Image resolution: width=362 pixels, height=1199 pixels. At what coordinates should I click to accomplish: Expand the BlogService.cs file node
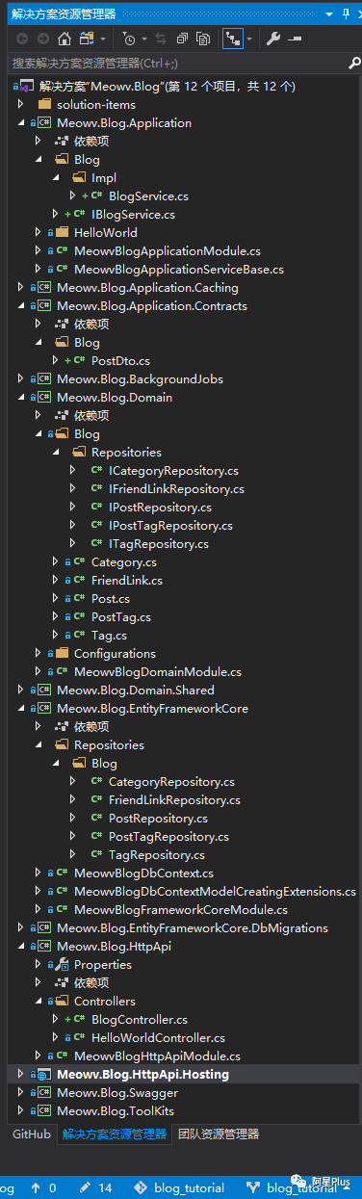click(x=73, y=196)
